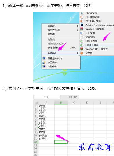Viewport: 114px width, 156px height.
Task: Expand the arrow beside 新建(W)
Action: point(78,53)
